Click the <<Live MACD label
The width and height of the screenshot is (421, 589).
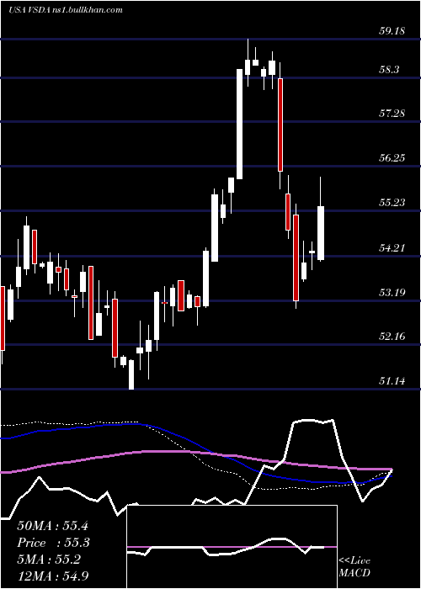pyautogui.click(x=354, y=566)
